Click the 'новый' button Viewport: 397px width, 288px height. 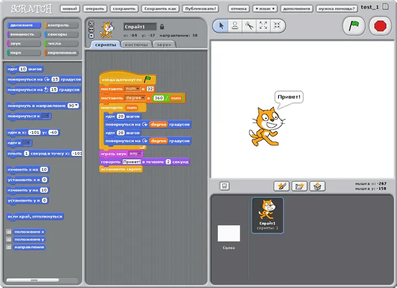tap(70, 9)
